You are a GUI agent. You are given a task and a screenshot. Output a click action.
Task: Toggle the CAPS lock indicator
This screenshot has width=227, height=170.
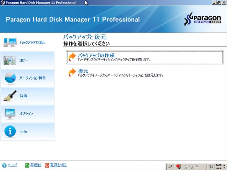(x=218, y=165)
